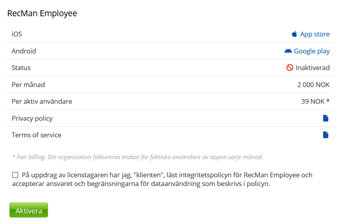341x224 pixels.
Task: Click the Per aktiv användare label
Action: pos(42,101)
